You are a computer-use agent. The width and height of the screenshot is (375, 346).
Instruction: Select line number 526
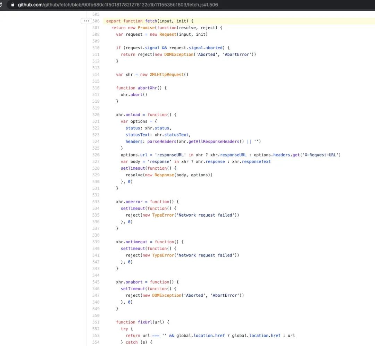pos(96,155)
